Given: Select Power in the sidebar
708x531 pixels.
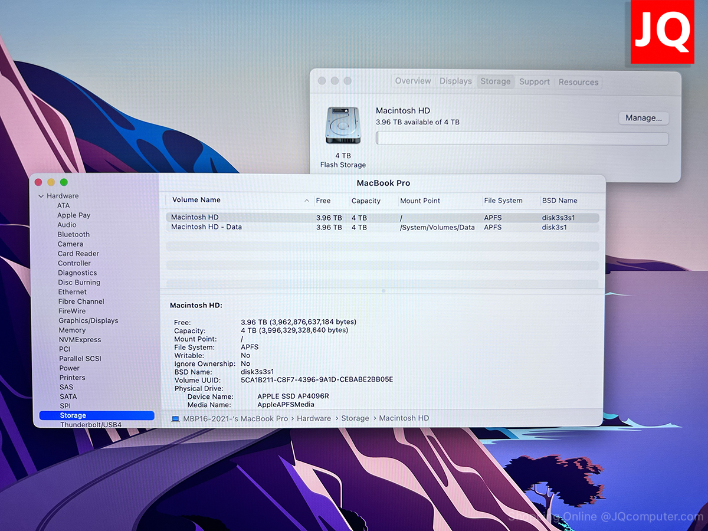Looking at the screenshot, I should (70, 368).
